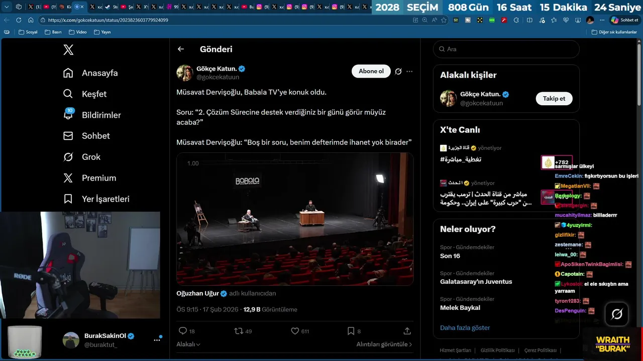The height and width of the screenshot is (361, 643).
Task: Open the Premium page
Action: [89, 178]
